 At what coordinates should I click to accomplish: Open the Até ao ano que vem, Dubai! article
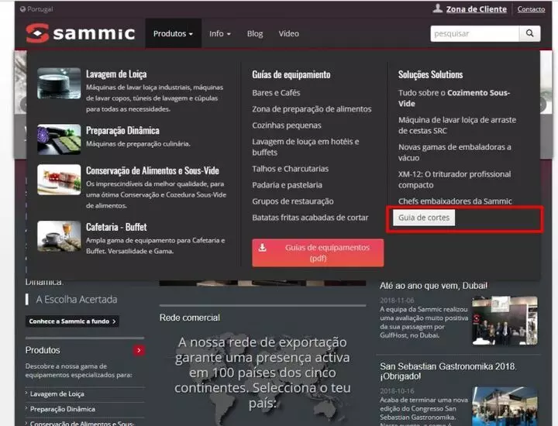(x=433, y=286)
